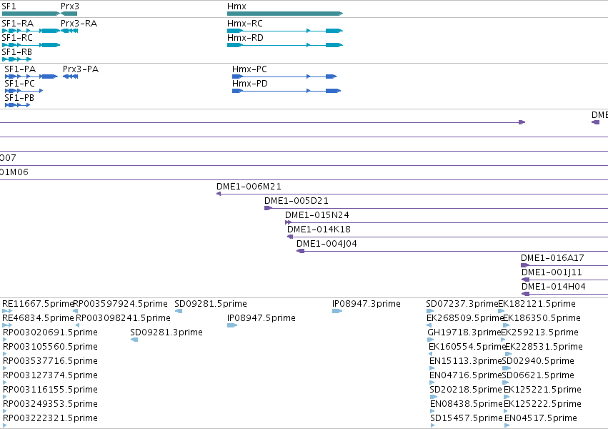Click the RP003597924.5prime EST label
This screenshot has height=429, width=608.
(x=120, y=304)
